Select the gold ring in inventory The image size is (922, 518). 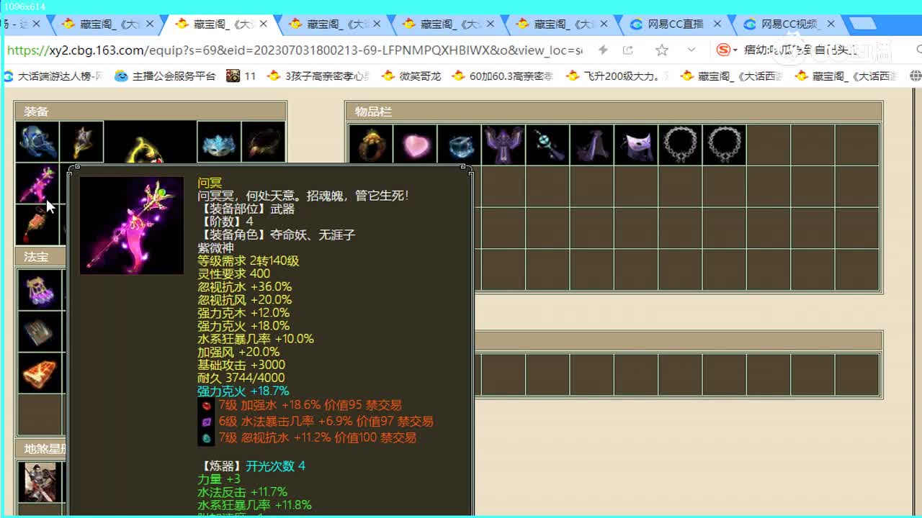[372, 145]
